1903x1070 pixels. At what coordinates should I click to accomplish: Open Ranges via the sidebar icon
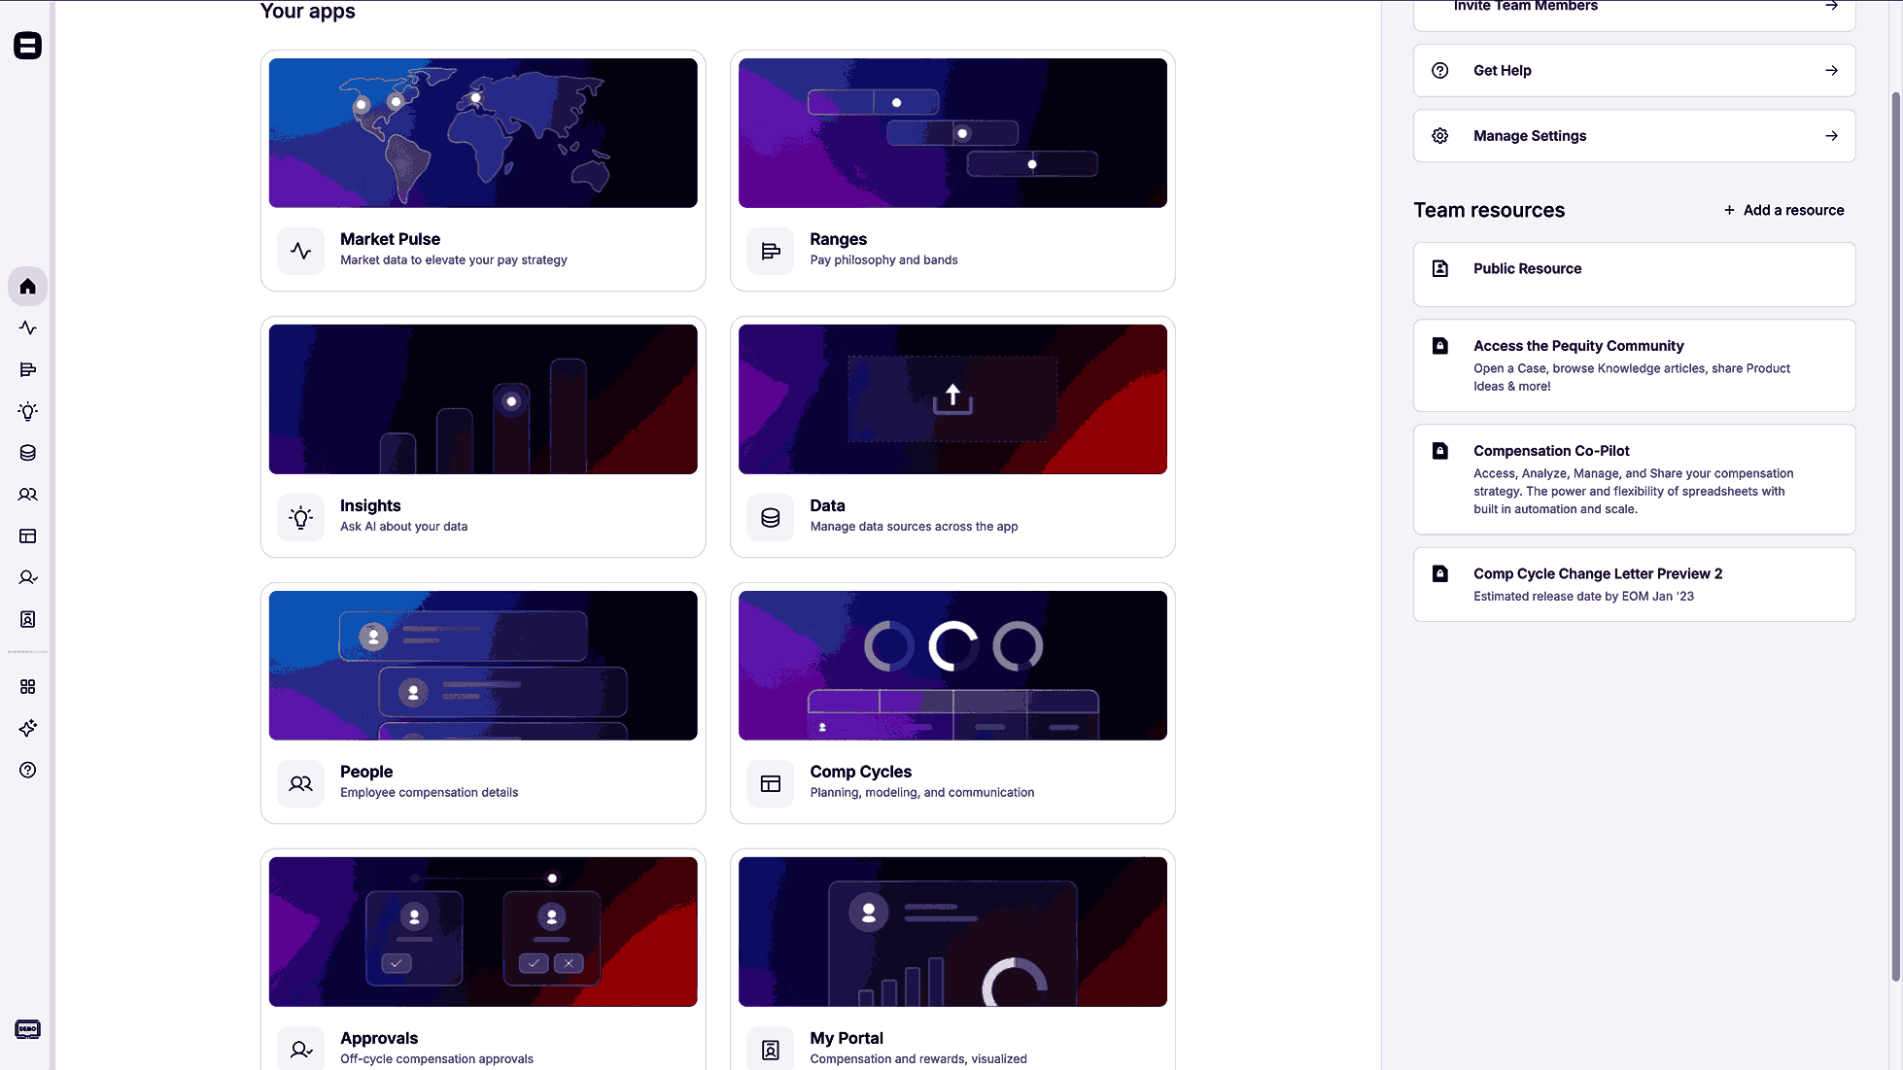(27, 369)
